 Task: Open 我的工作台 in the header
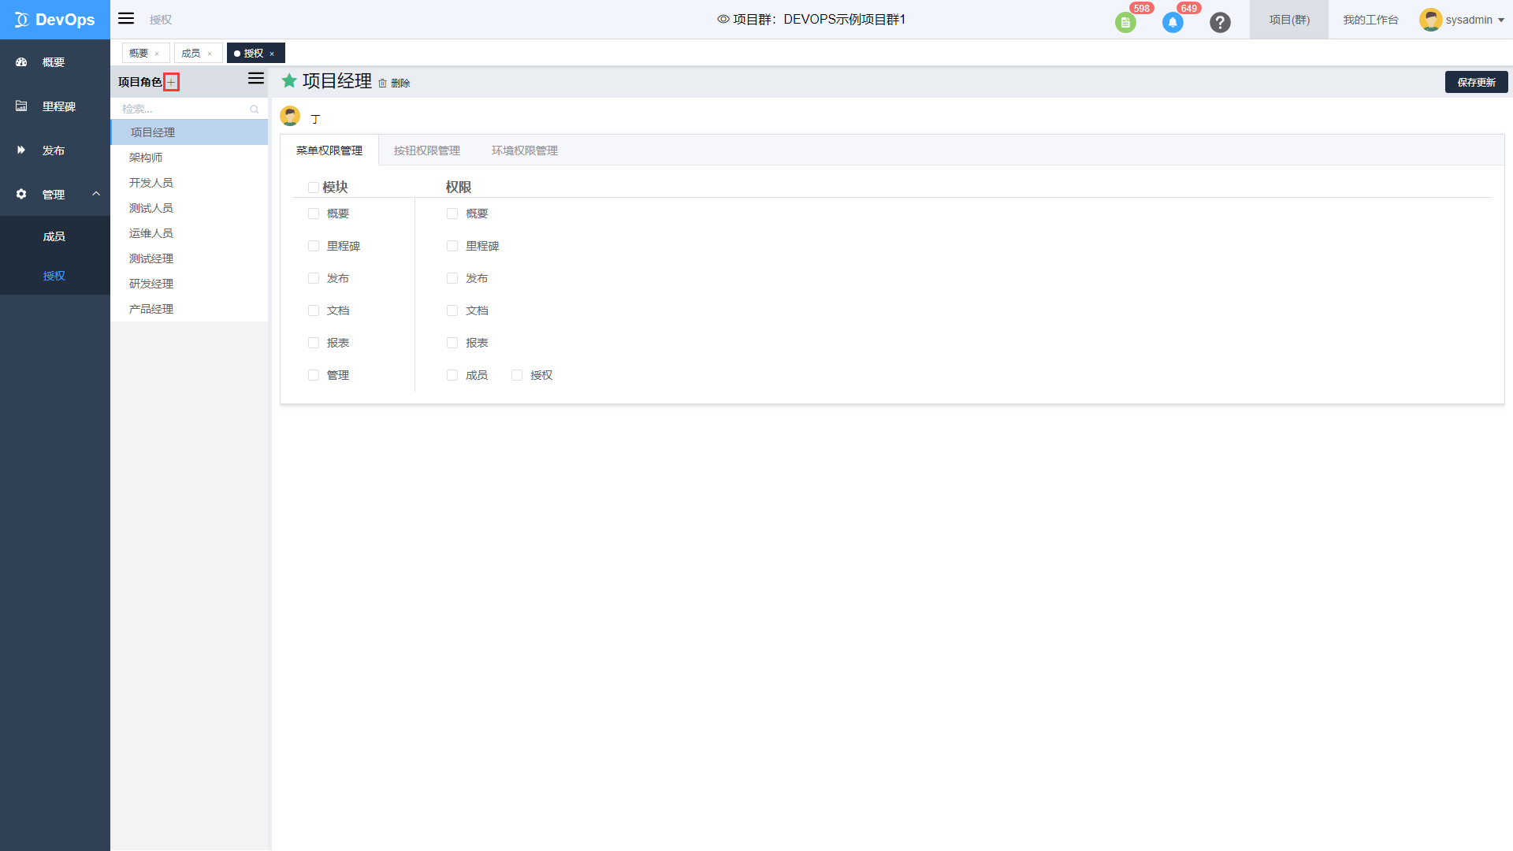(1371, 20)
